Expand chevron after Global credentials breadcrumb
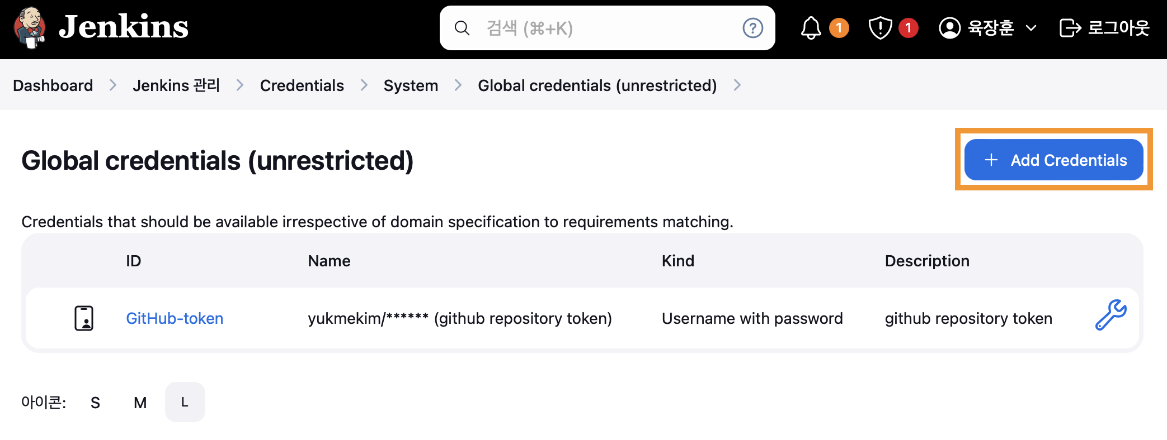 coord(737,85)
